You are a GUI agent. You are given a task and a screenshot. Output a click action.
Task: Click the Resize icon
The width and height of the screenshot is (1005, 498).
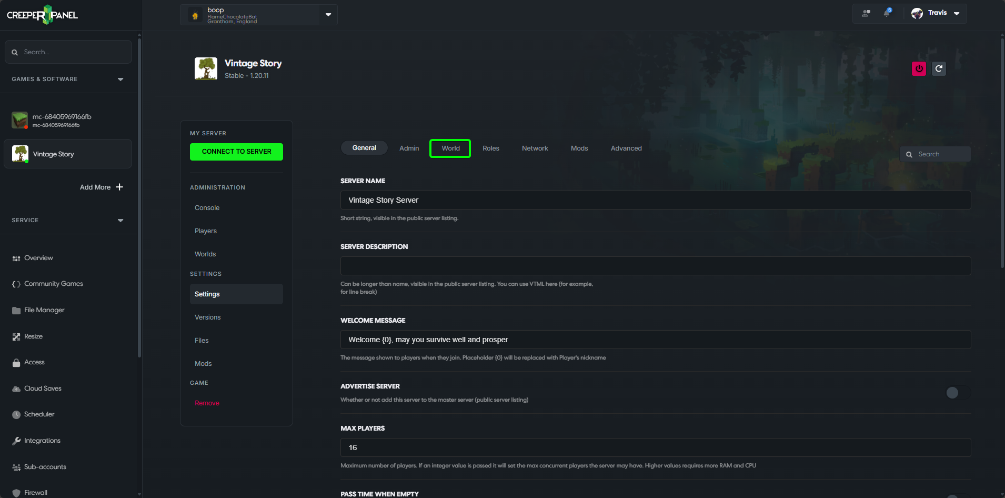(16, 337)
